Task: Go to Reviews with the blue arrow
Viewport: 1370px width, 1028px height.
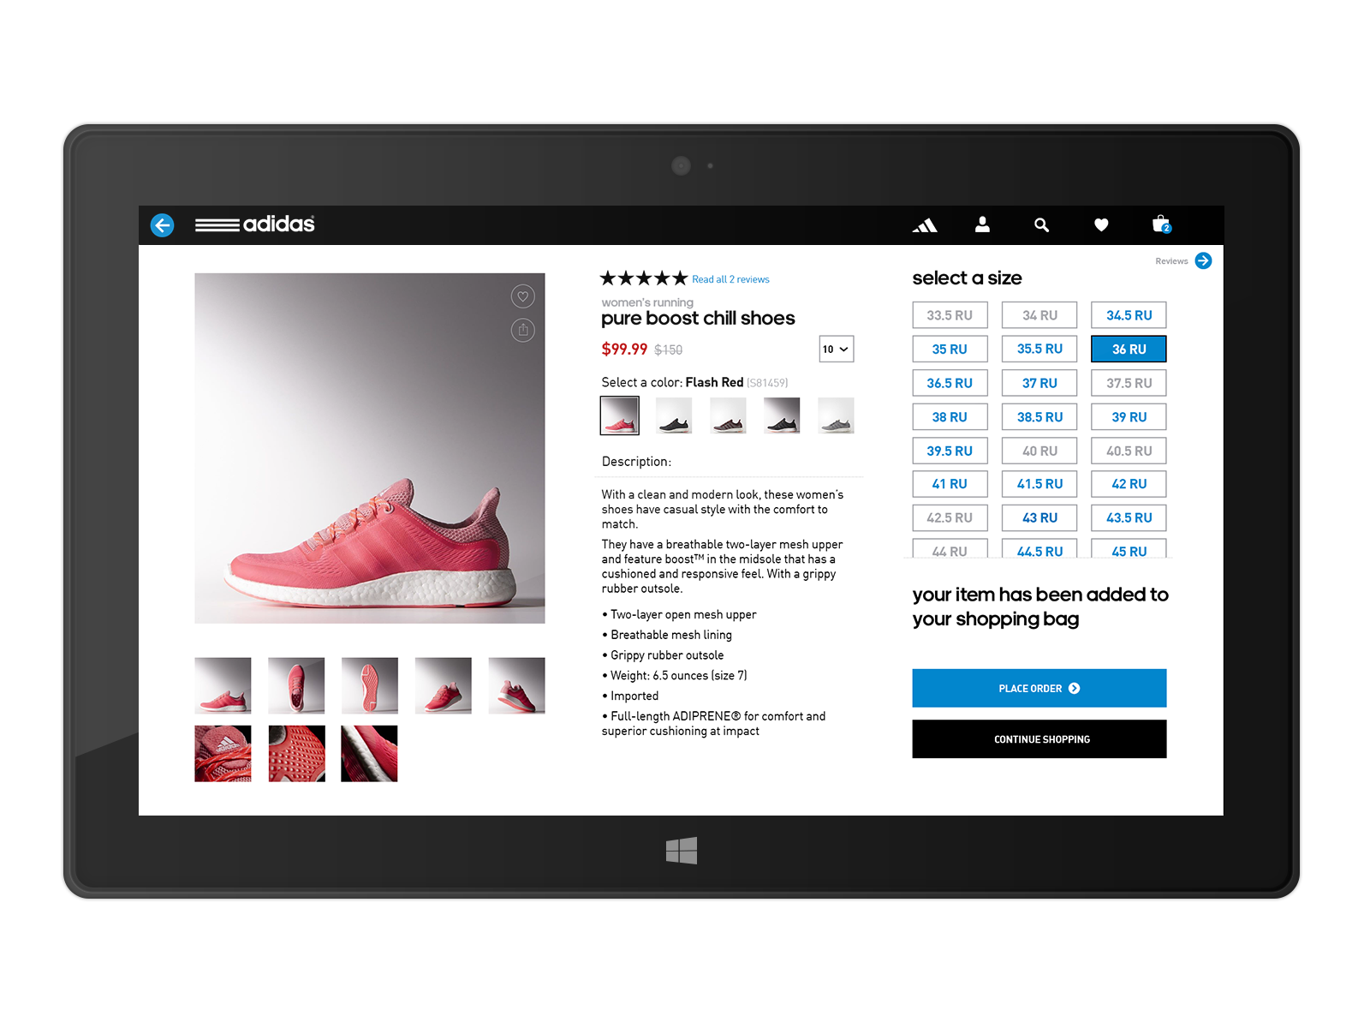Action: coord(1203,260)
